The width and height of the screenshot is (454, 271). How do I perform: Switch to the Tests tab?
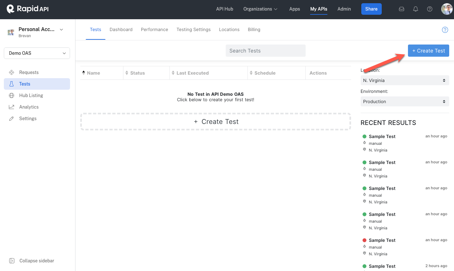point(96,29)
